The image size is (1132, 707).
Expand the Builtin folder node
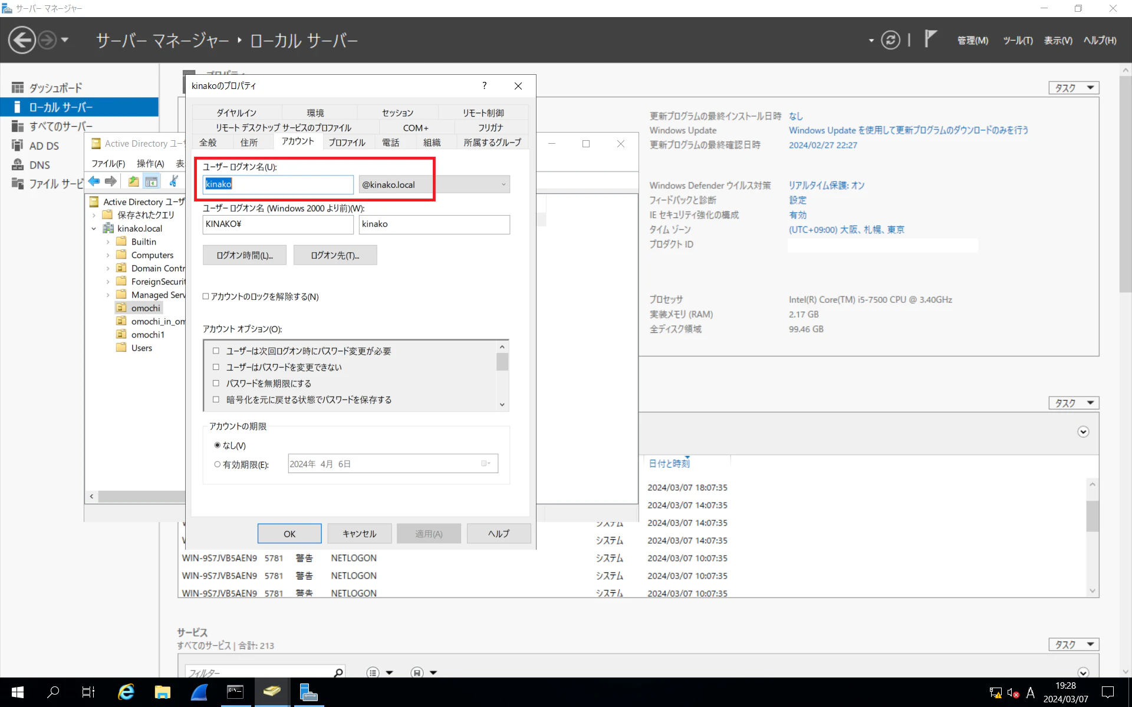point(108,242)
